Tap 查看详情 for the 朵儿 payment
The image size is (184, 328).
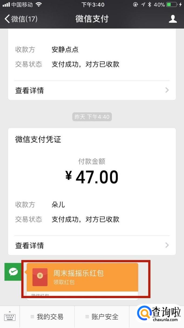pos(30,245)
